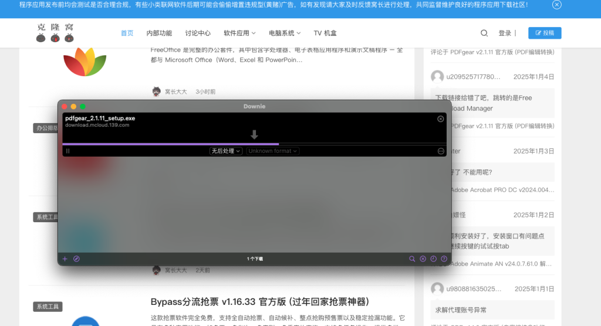Open the TV 机盒 navigation item

(x=325, y=33)
